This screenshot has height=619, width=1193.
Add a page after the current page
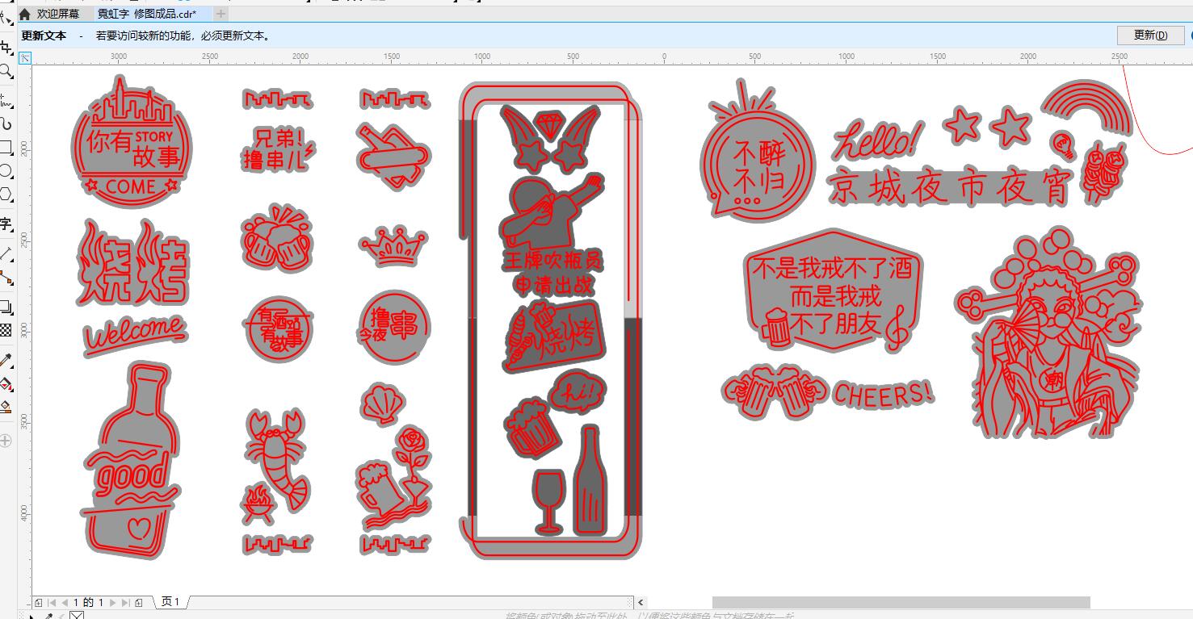[139, 602]
